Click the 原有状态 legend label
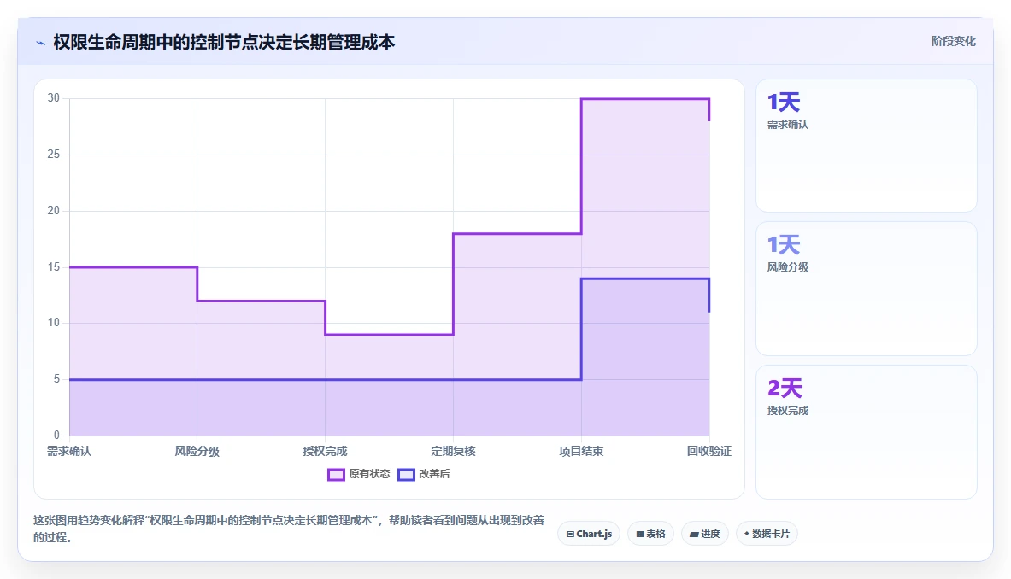Image resolution: width=1011 pixels, height=579 pixels. tap(369, 474)
